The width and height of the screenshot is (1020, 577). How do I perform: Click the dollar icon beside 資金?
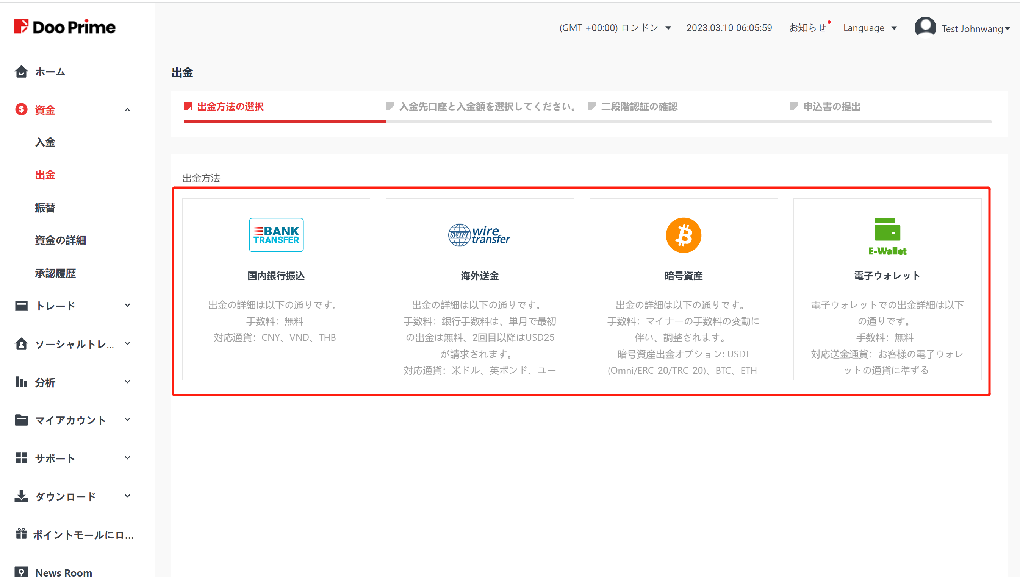(21, 110)
